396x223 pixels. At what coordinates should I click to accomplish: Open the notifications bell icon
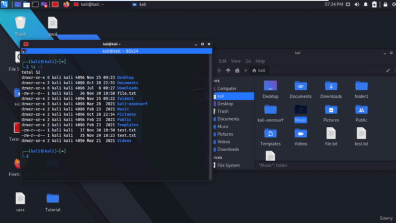[366, 4]
